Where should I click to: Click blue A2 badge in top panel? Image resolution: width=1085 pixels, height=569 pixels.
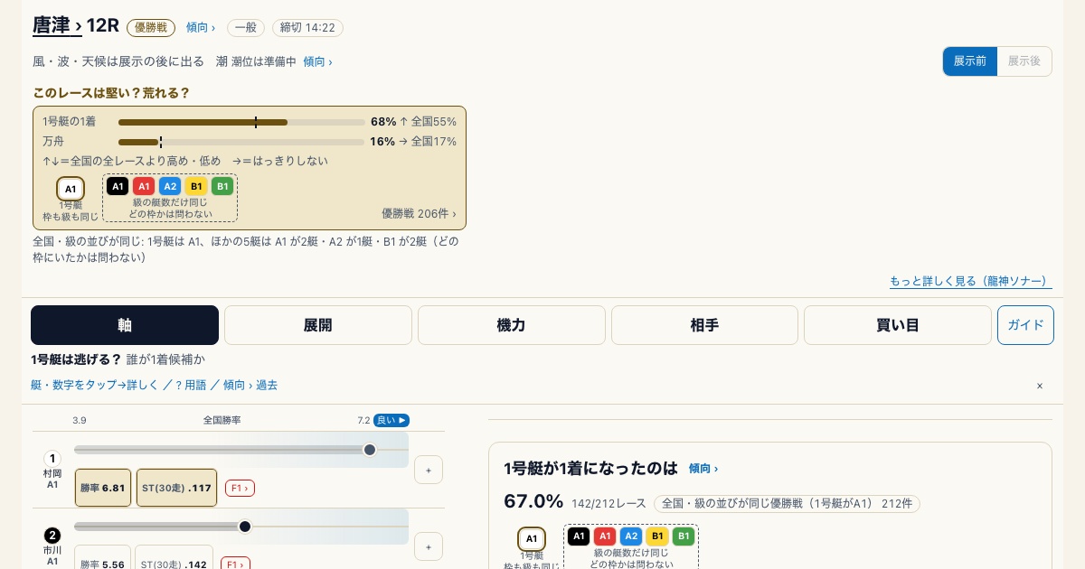coord(170,186)
